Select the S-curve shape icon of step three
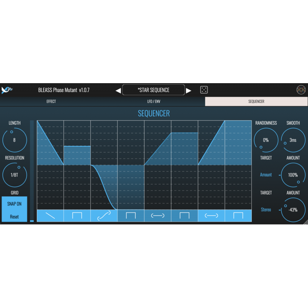The width and height of the screenshot is (308, 308). pyautogui.click(x=104, y=216)
